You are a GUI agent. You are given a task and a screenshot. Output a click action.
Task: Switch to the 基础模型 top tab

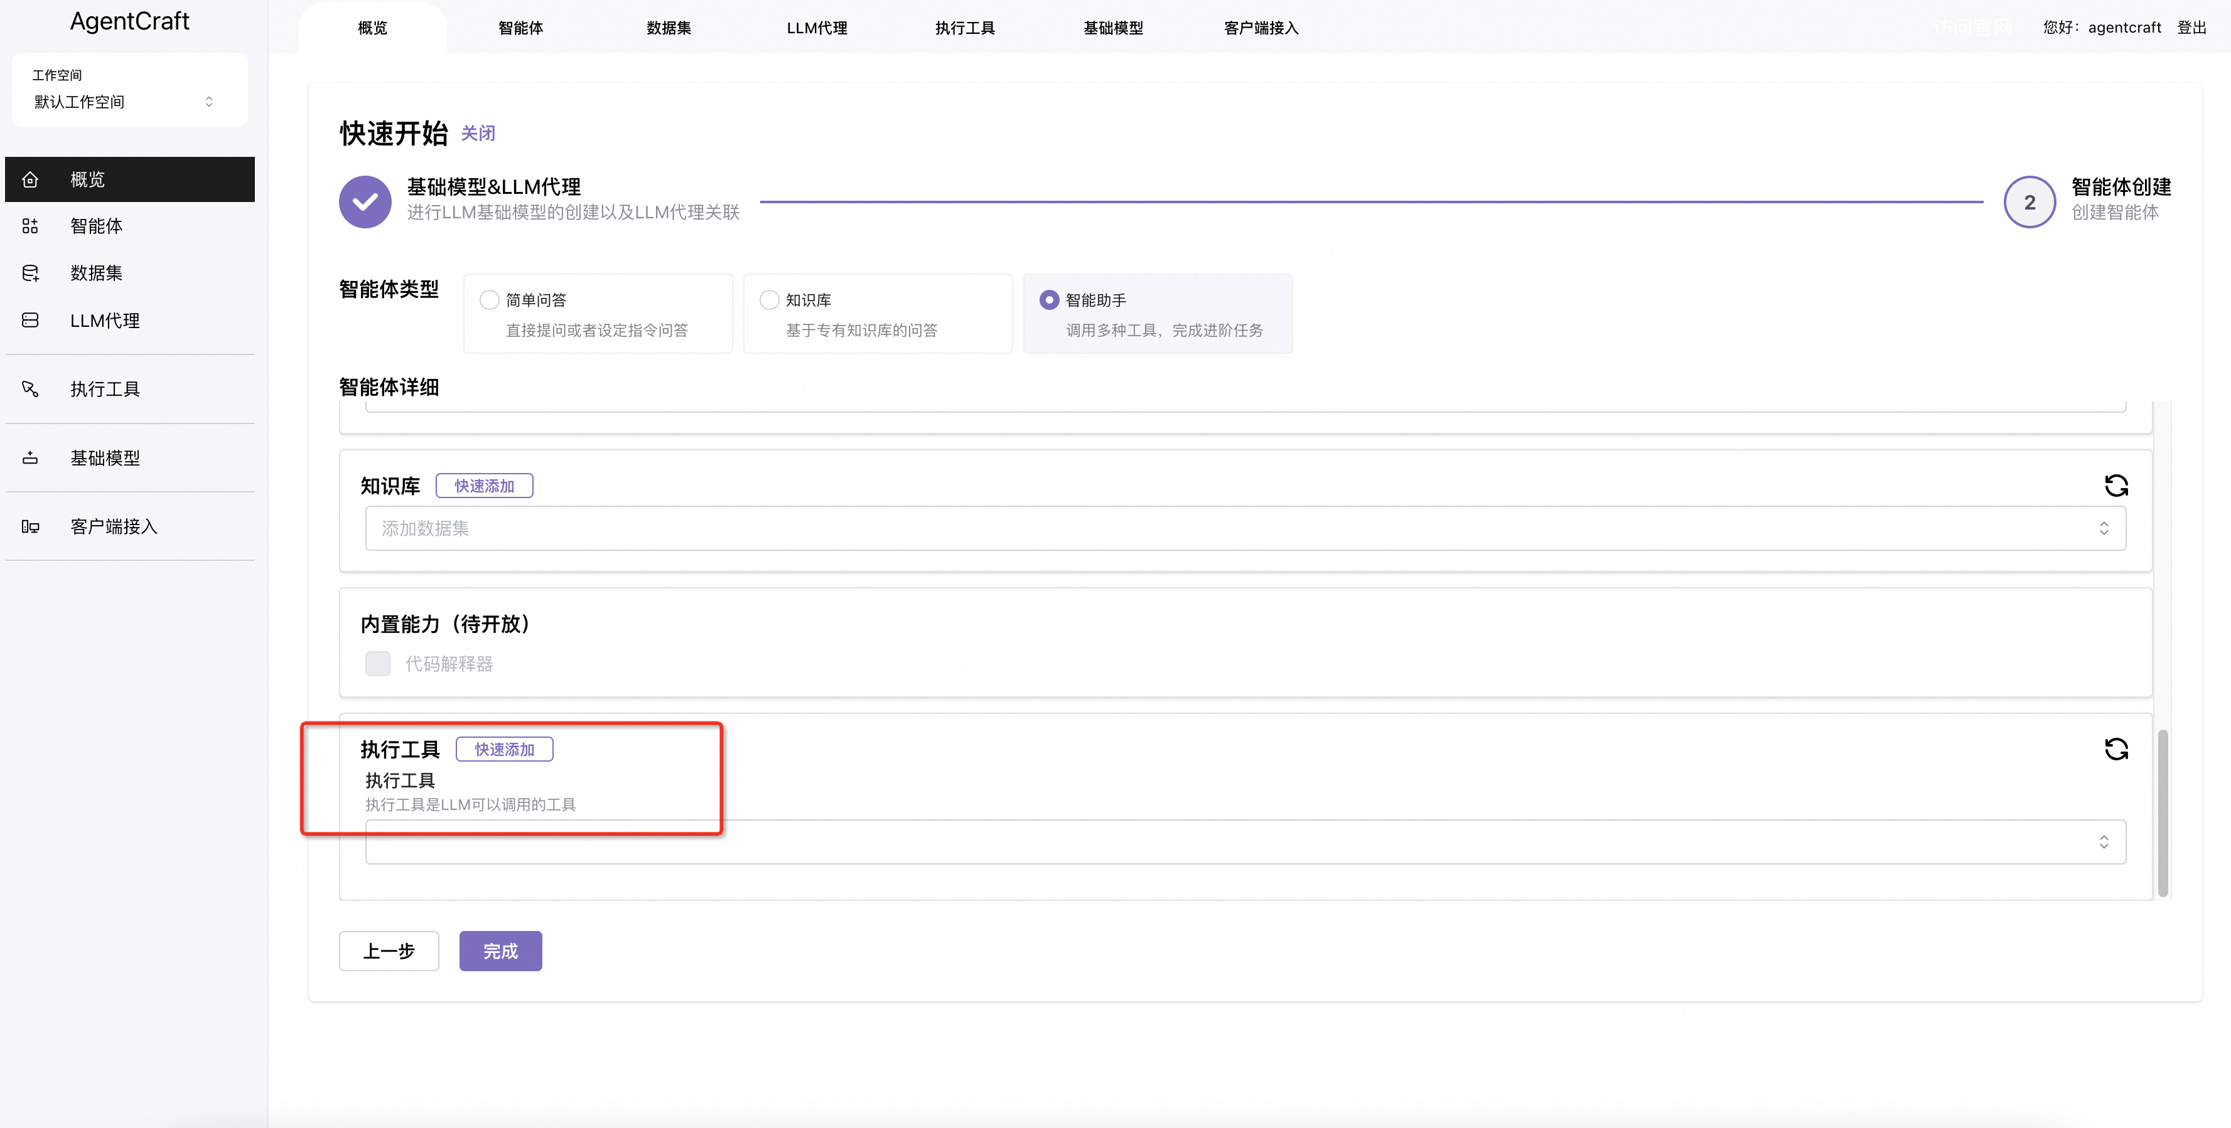click(1113, 28)
